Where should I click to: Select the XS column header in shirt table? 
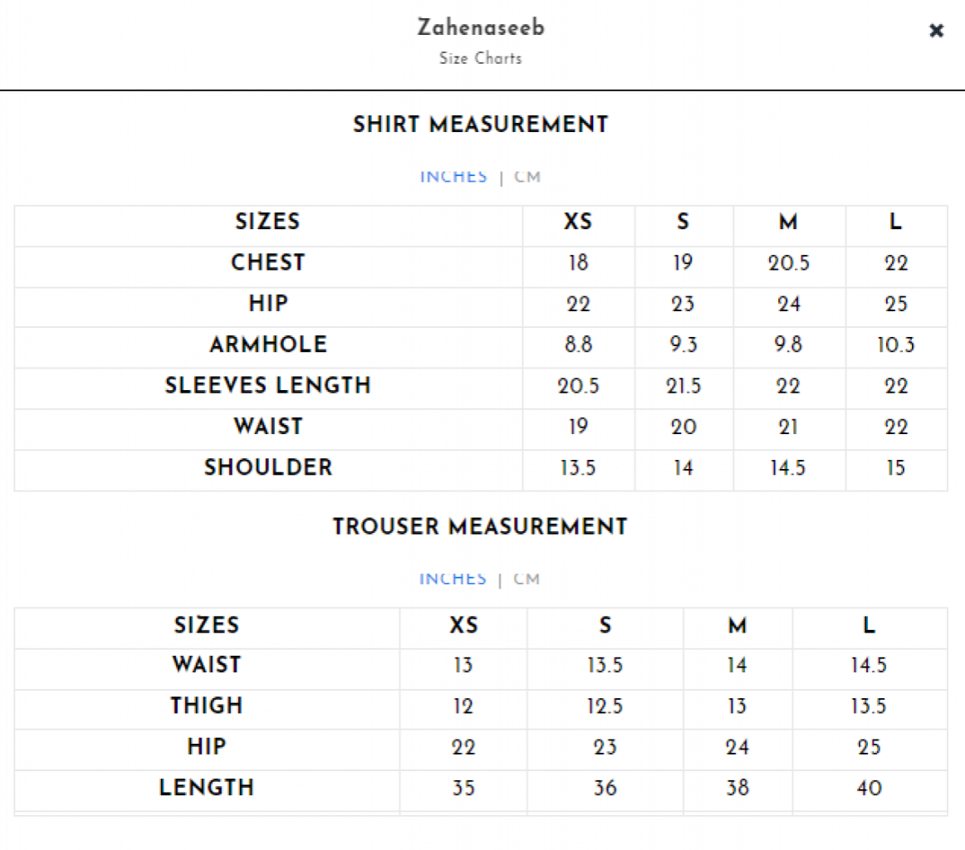click(x=579, y=222)
